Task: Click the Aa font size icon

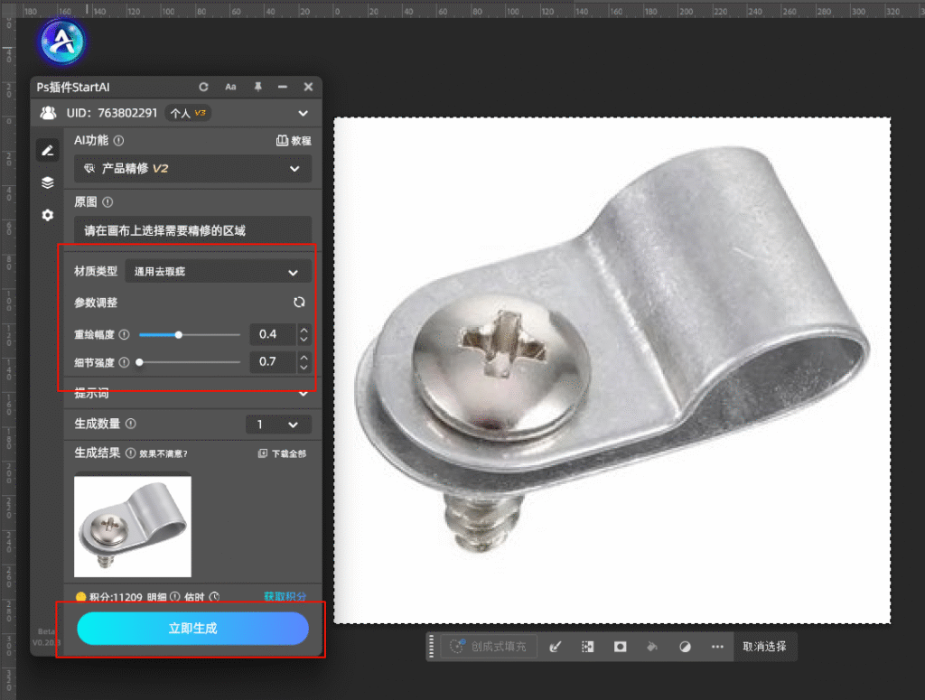Action: click(x=230, y=87)
